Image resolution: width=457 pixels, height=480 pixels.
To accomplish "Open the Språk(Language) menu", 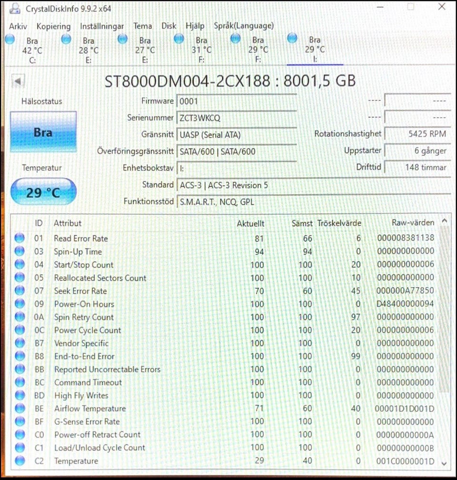I will [x=244, y=26].
